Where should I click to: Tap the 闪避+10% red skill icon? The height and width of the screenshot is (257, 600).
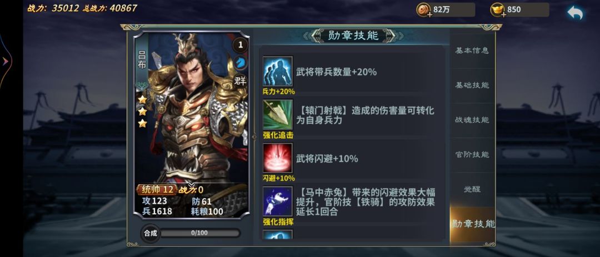tap(277, 158)
